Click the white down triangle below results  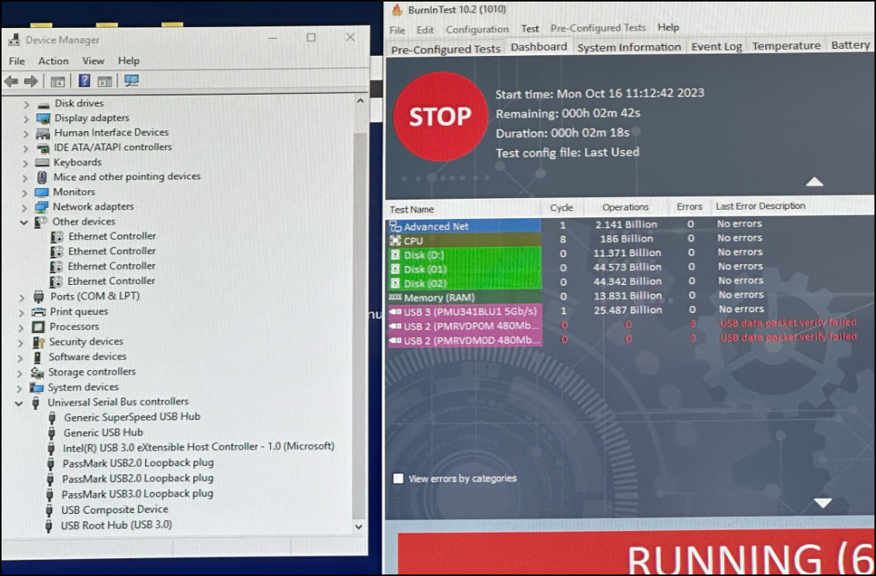click(823, 503)
